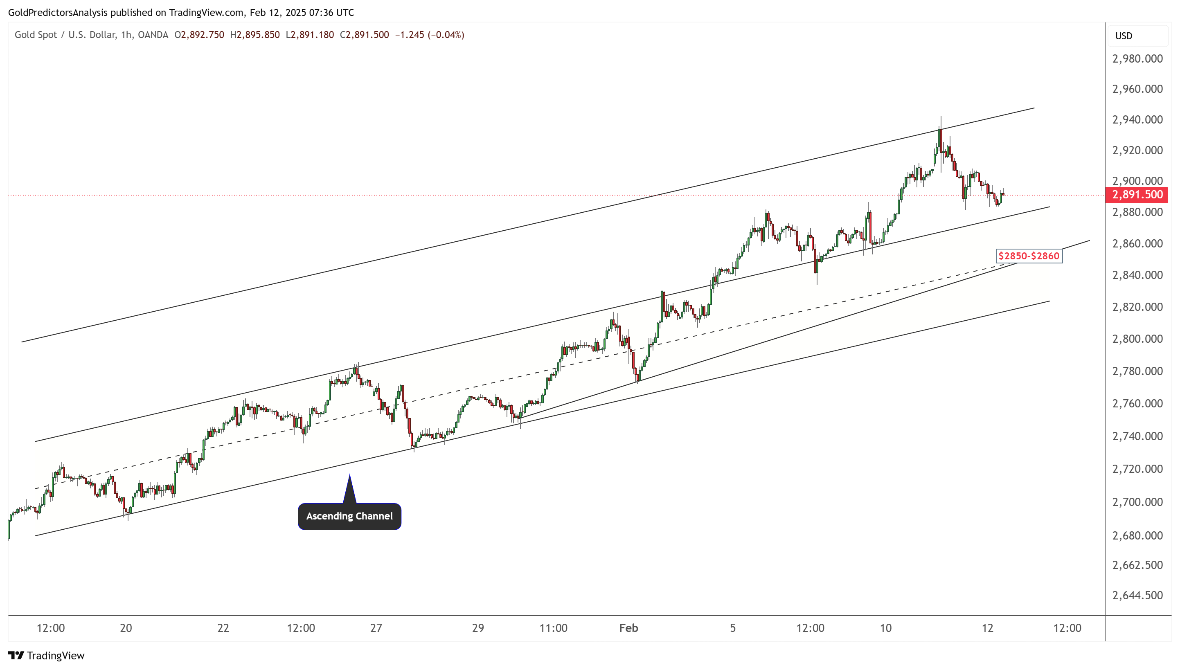1180x670 pixels.
Task: Click the TradingView logo at bottom left
Action: 47,655
